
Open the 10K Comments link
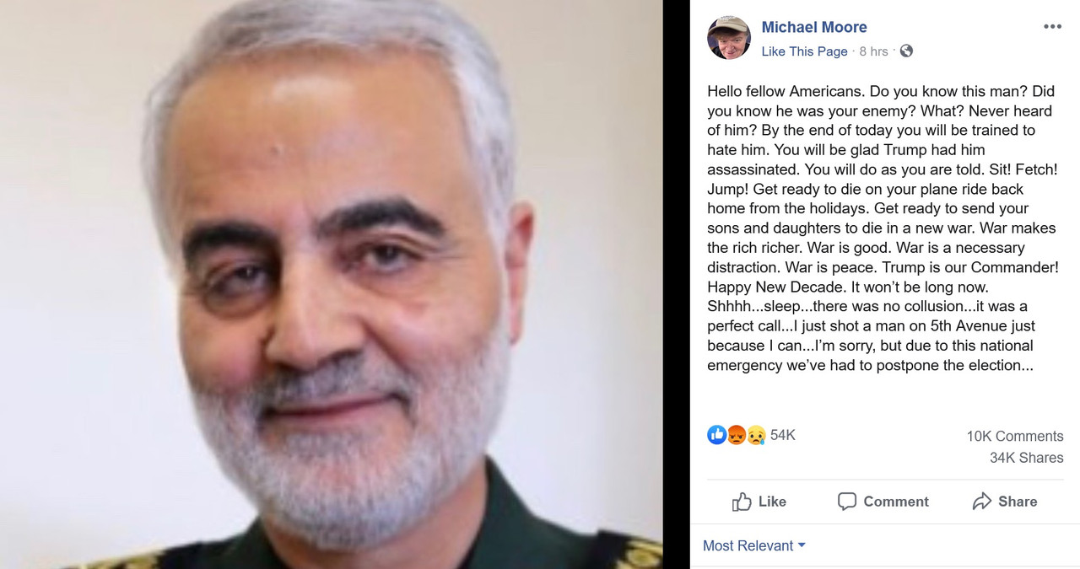tap(1015, 436)
